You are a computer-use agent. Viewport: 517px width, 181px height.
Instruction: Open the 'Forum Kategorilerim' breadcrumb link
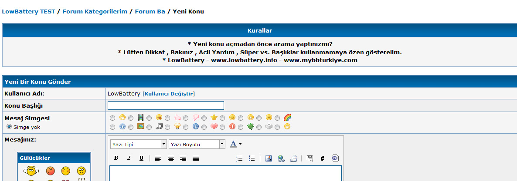[x=95, y=11]
